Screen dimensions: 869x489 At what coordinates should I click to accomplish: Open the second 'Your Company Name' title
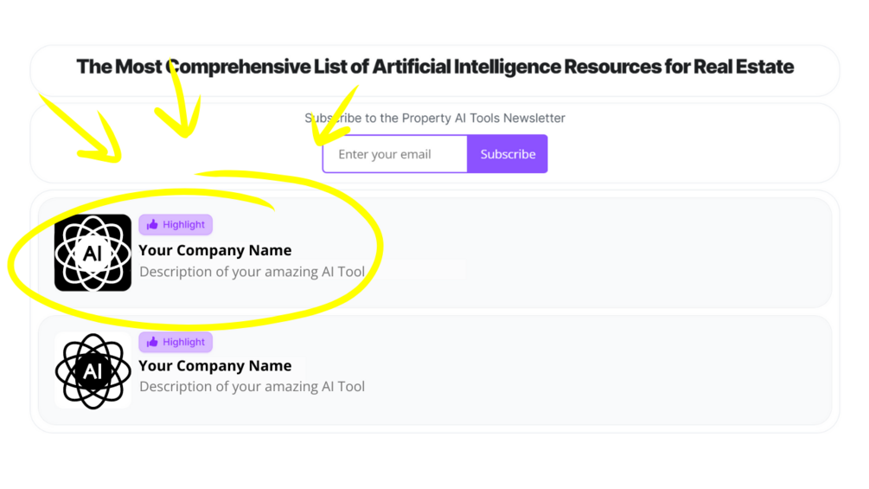pyautogui.click(x=215, y=366)
